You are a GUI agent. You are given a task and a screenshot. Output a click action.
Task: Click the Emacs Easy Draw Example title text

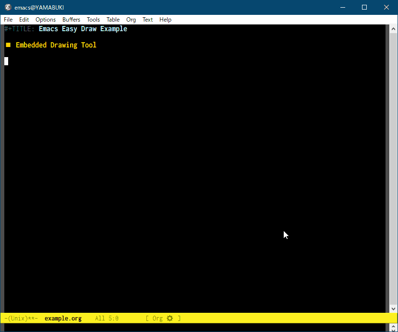(83, 29)
